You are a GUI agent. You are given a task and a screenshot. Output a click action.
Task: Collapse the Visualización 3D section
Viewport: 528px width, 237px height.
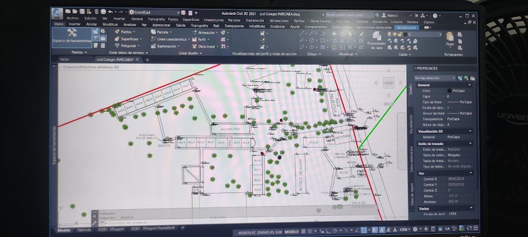click(x=470, y=131)
